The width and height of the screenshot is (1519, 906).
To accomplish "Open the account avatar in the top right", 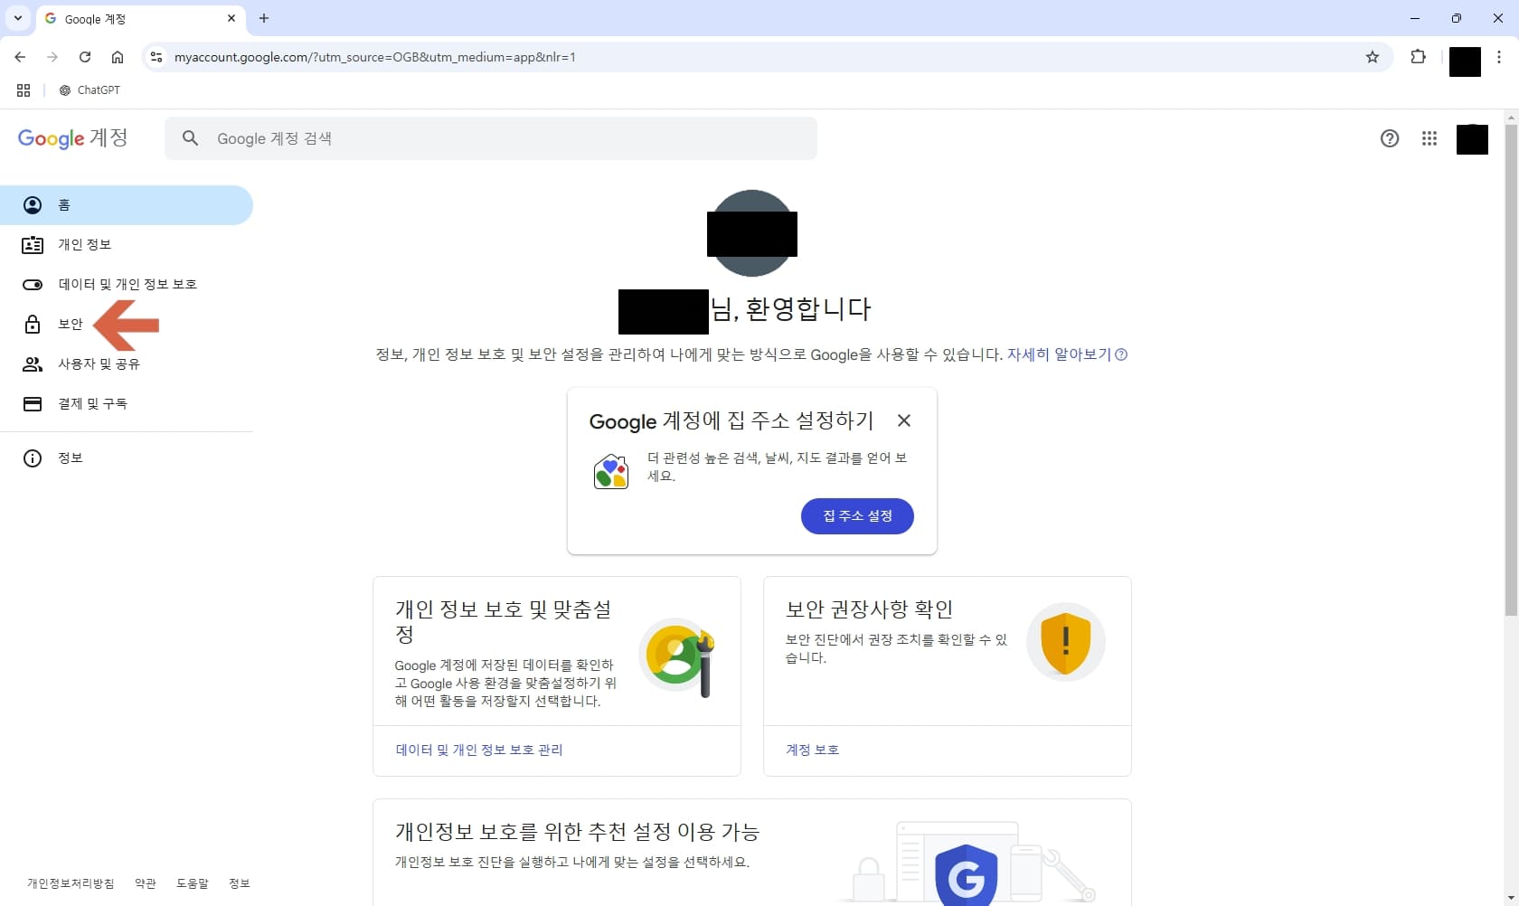I will (1472, 139).
